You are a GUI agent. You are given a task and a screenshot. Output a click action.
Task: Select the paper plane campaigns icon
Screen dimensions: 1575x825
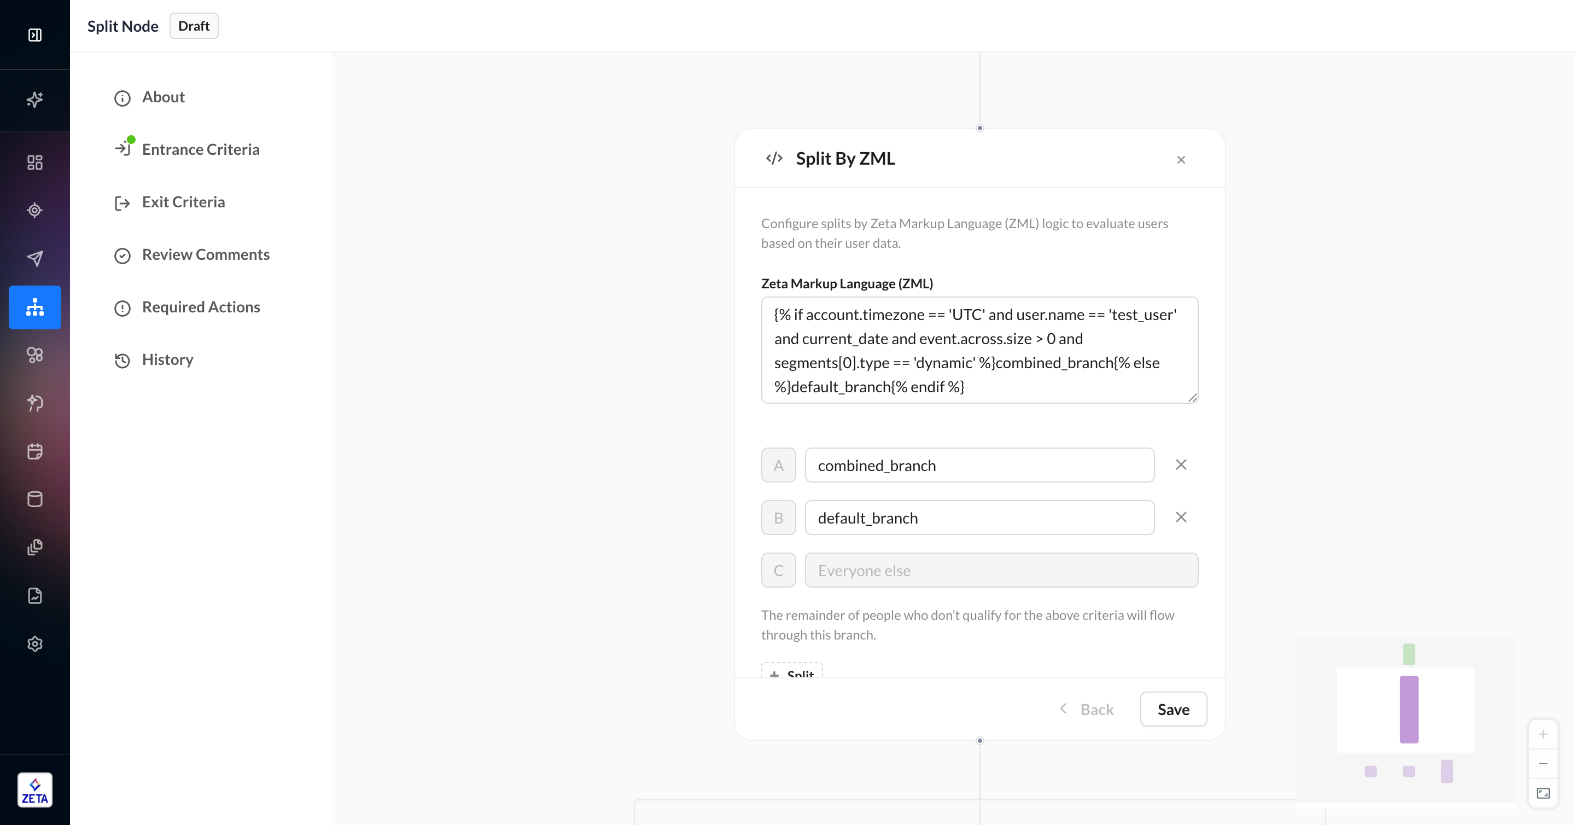(35, 258)
